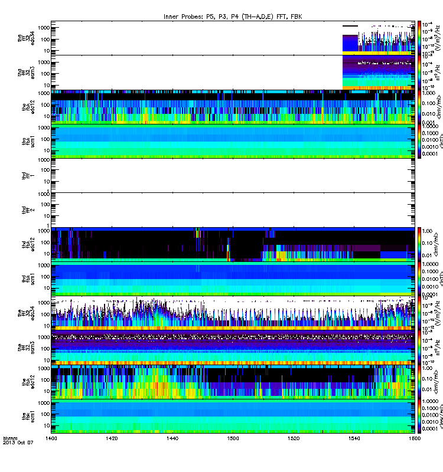The width and height of the screenshot is (443, 472).
Task: Select the 'the fbk scm1' panel label
Action: coord(28,417)
